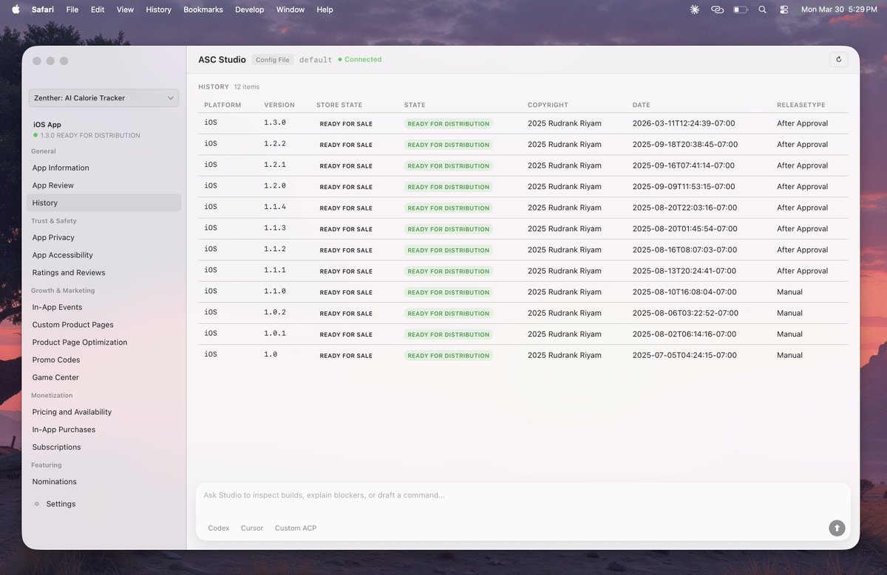Click date 2025-07-05T04:24:15-07:00

click(684, 355)
